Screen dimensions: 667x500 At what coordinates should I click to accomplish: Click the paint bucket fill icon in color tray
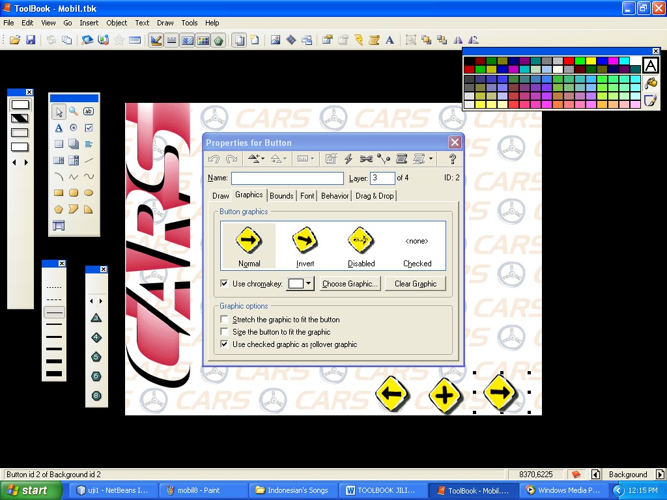(x=651, y=83)
